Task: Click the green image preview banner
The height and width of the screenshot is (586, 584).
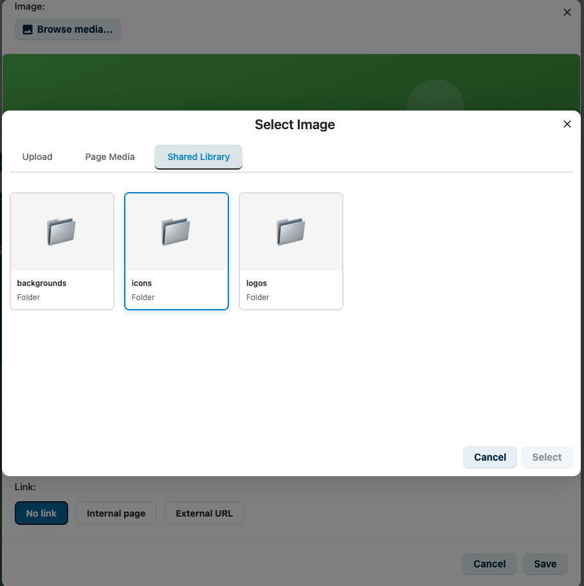Action: pos(291,82)
